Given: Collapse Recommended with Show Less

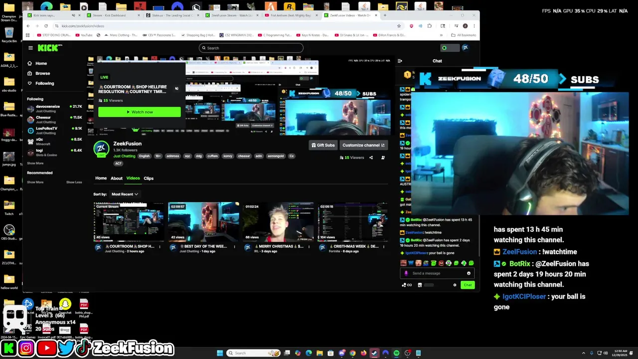Looking at the screenshot, I should (74, 182).
